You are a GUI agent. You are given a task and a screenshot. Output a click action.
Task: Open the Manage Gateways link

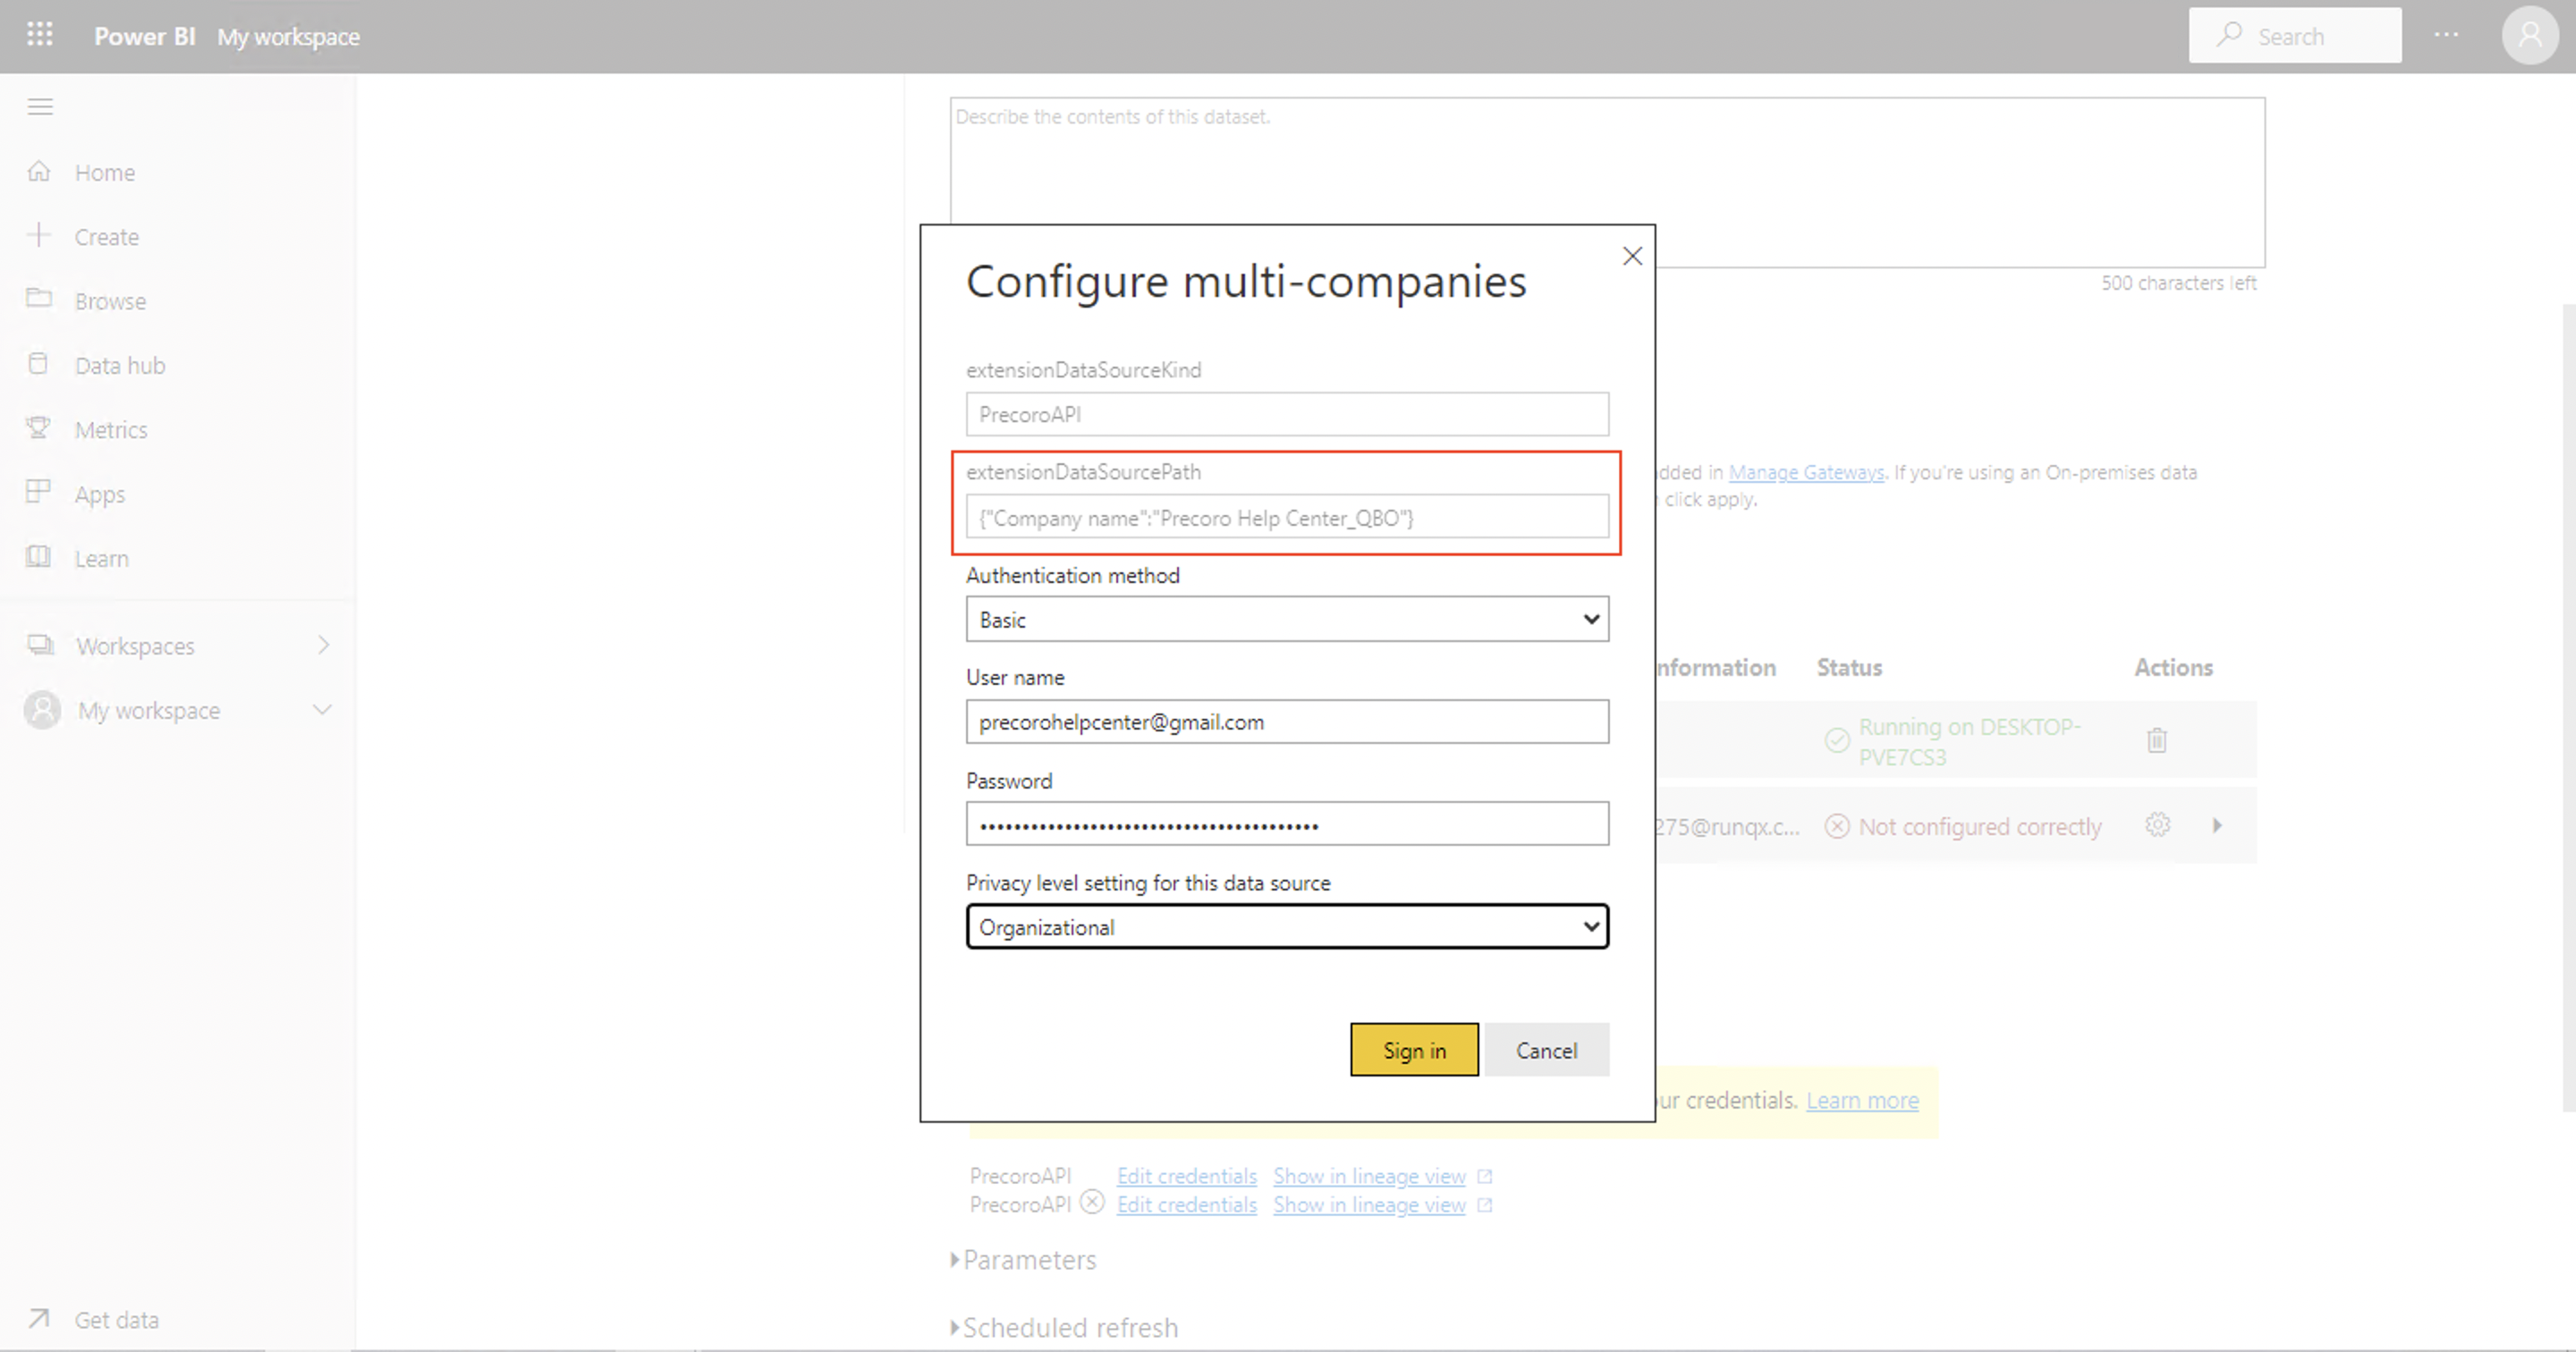pos(1806,472)
